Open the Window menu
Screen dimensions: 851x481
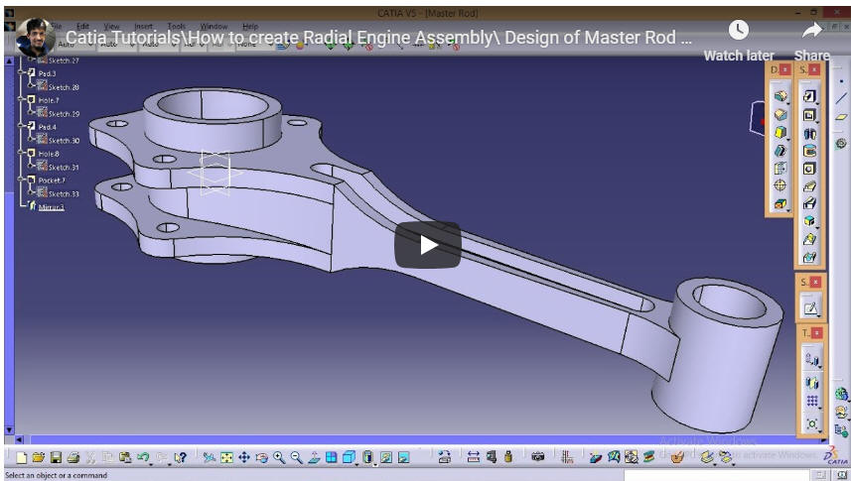tap(213, 26)
